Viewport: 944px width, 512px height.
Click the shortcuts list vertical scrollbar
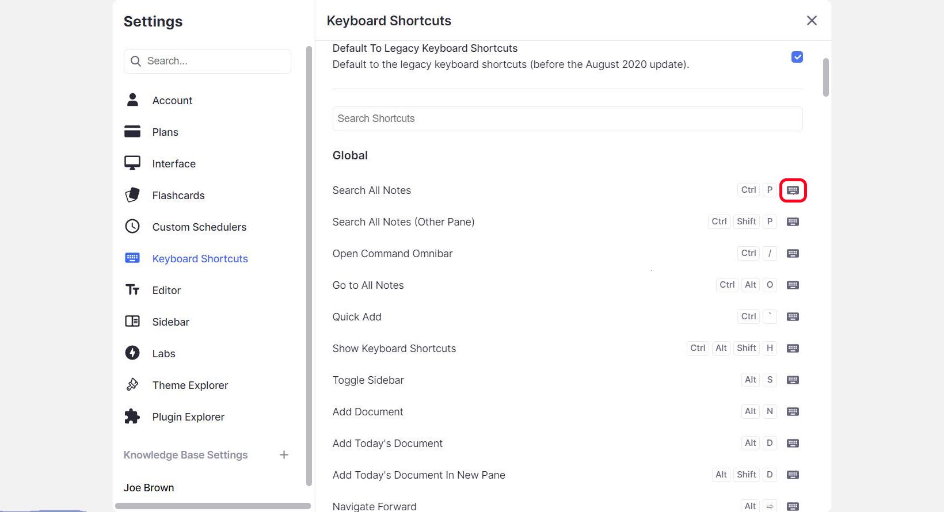point(826,78)
